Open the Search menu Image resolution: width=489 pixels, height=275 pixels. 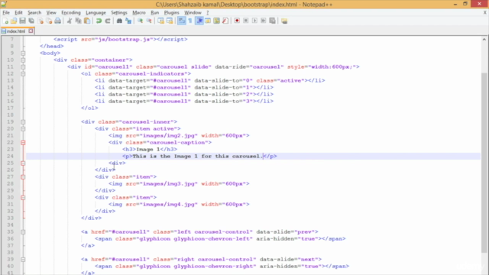34,12
